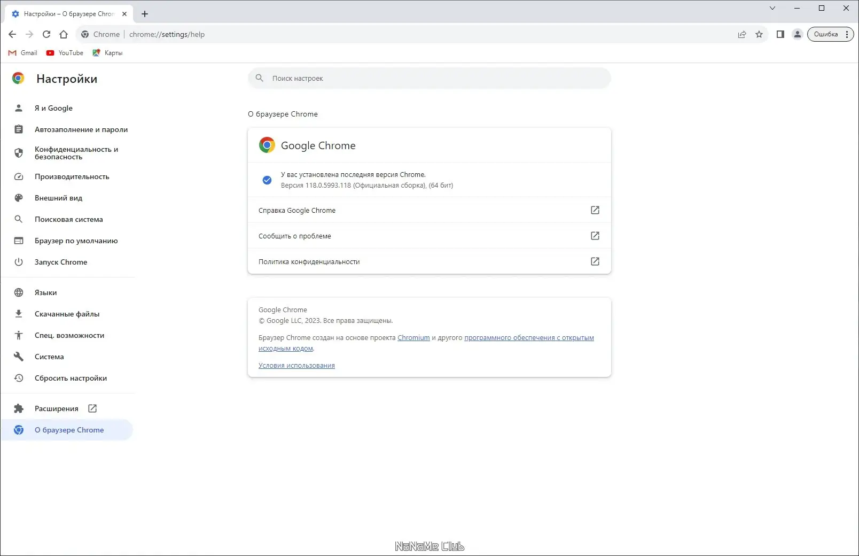Click the external-link icon for Сообщить о проблеме
859x556 pixels.
(595, 236)
